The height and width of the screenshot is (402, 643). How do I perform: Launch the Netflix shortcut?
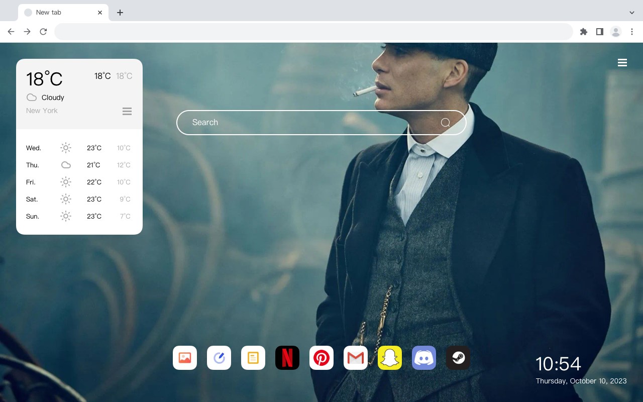pos(287,358)
